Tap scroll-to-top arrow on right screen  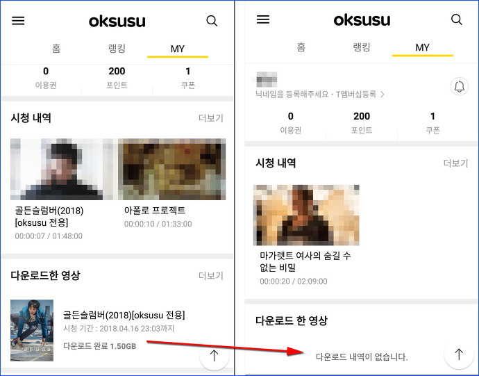[x=459, y=354]
